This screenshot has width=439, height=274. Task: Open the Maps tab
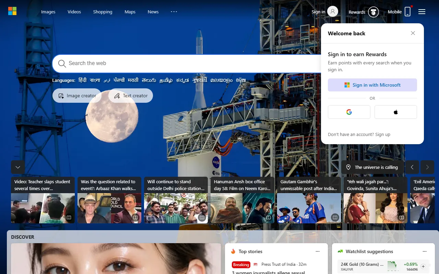pos(130,12)
